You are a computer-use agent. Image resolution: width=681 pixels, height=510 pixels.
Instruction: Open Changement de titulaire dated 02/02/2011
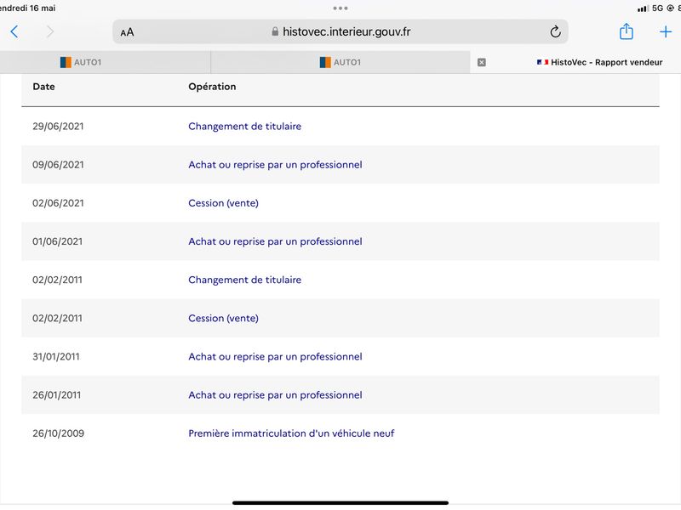pyautogui.click(x=244, y=280)
